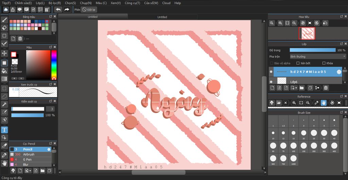This screenshot has height=180, width=348.
Task: Activate eyedropper in Reference panel
Action: [317, 103]
